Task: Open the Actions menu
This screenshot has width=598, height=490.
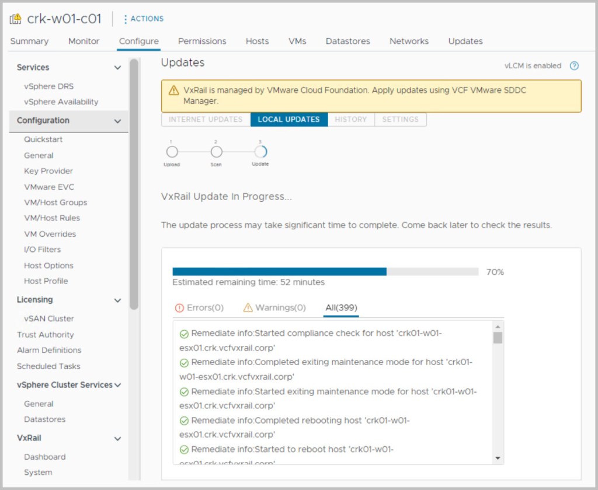Action: point(144,19)
